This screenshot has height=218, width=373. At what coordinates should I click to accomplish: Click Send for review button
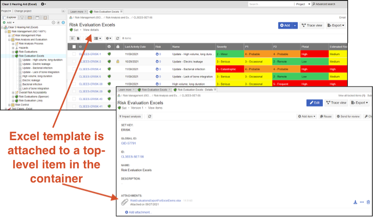click(348, 116)
